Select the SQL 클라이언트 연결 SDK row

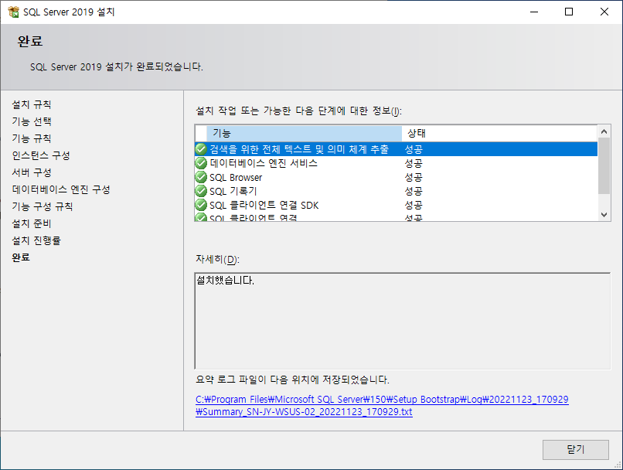(396, 205)
